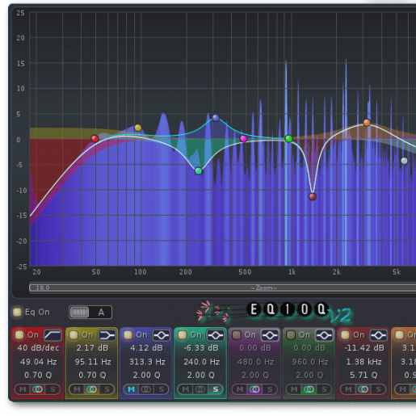Click the teal node at -6.33 dB dip

(x=199, y=170)
